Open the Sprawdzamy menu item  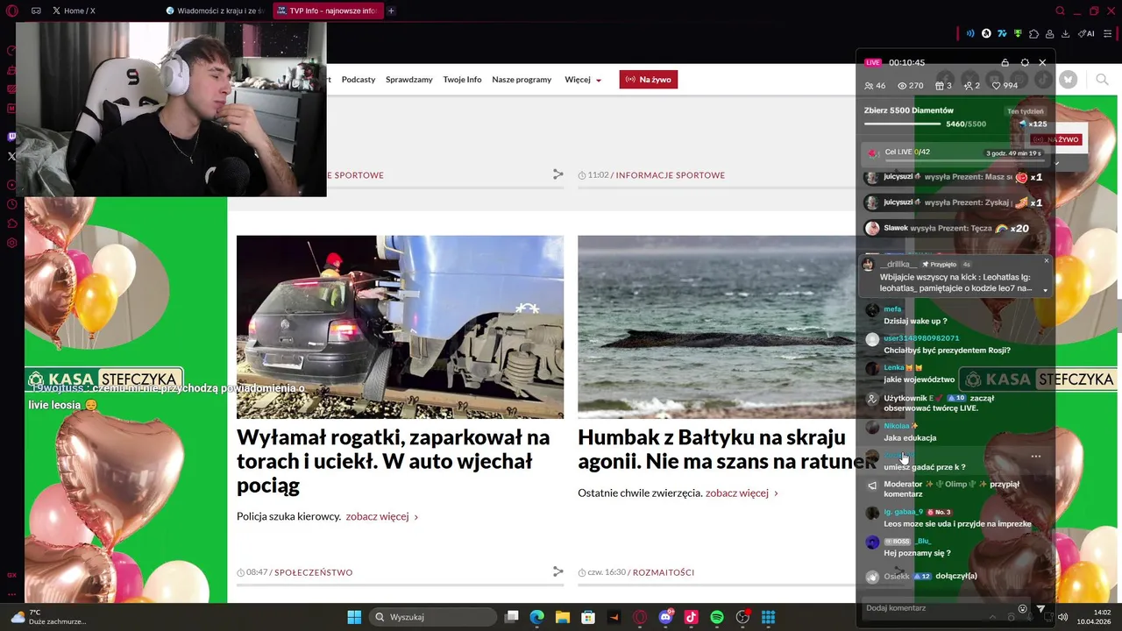click(409, 80)
